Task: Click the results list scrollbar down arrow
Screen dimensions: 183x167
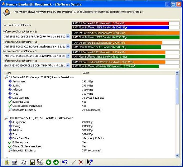Action: (177, 155)
